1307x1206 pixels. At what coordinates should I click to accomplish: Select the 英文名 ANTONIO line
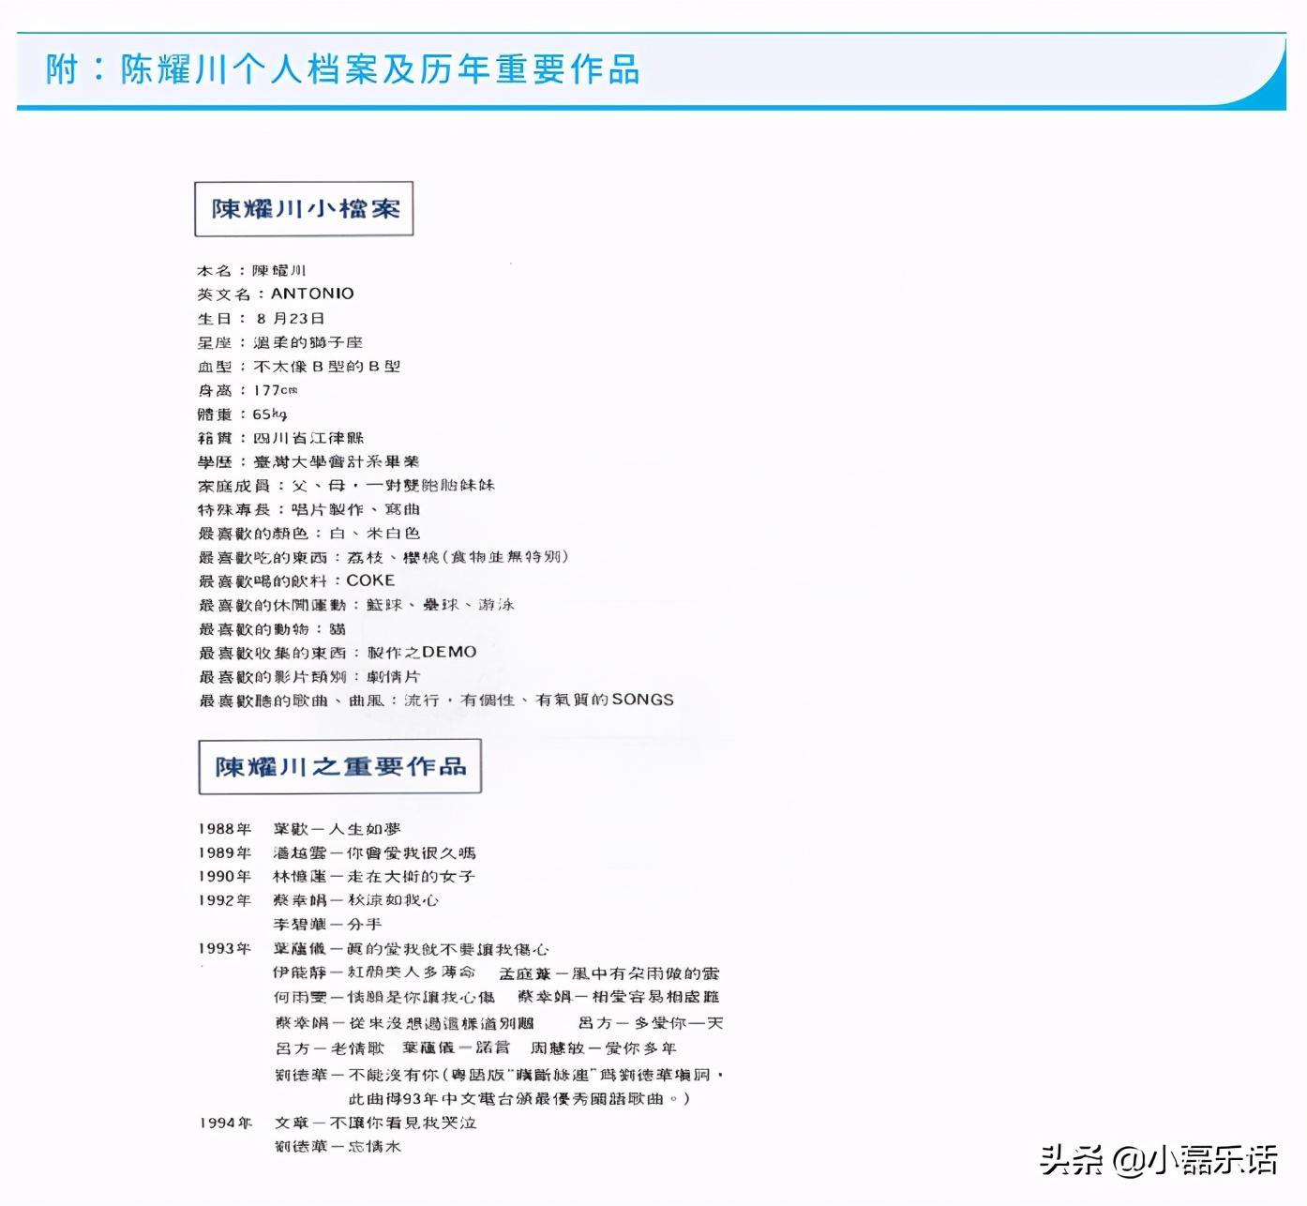[x=276, y=294]
